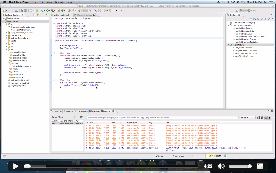
Task: Adjust the QuickTime volume slider
Action: pyautogui.click(x=240, y=166)
